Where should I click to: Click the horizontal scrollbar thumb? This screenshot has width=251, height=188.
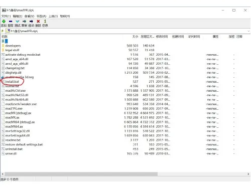tap(81, 174)
